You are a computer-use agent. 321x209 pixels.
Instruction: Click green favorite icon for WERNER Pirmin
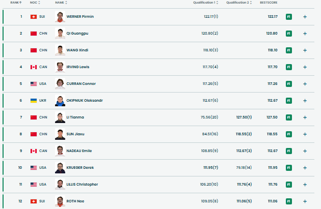point(289,17)
